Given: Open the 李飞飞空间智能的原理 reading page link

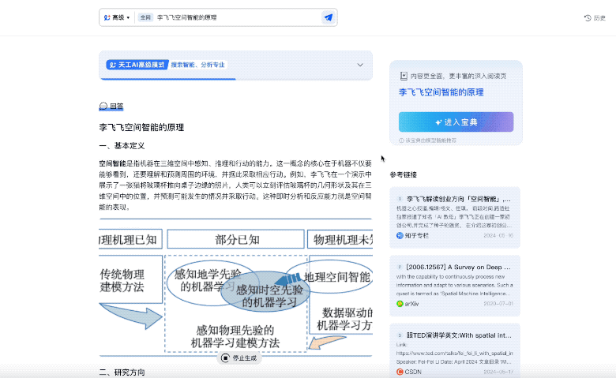Looking at the screenshot, I should 441,92.
